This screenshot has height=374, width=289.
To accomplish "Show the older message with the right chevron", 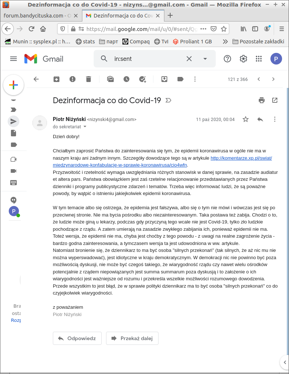I will tap(273, 79).
